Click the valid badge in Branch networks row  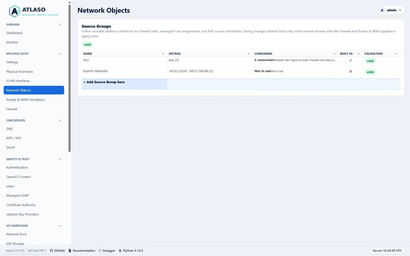370,72
